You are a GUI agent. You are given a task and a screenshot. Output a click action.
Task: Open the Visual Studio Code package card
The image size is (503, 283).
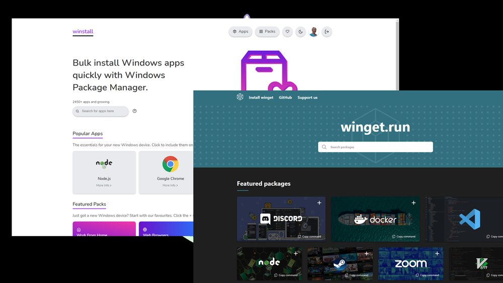pyautogui.click(x=464, y=219)
